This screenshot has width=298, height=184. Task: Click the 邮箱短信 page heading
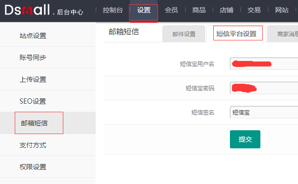(x=124, y=31)
